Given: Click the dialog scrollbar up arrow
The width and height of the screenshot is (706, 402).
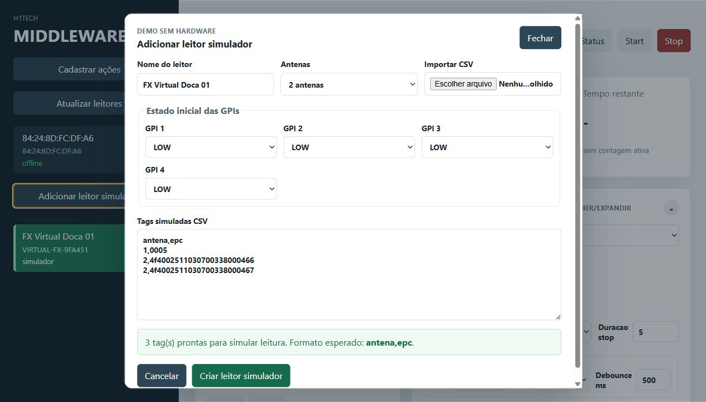Looking at the screenshot, I should [578, 18].
